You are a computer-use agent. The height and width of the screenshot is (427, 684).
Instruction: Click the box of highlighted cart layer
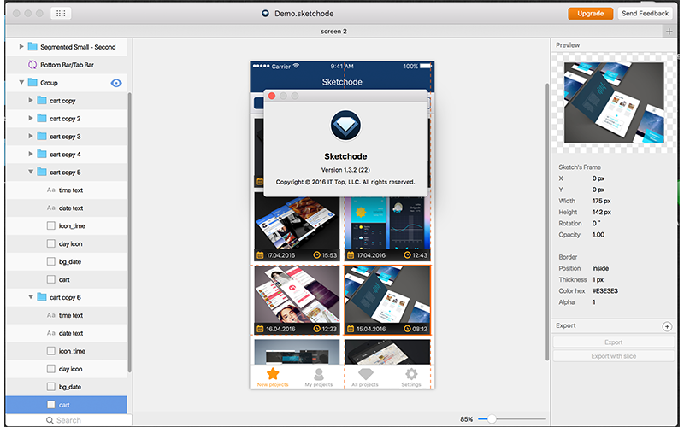pyautogui.click(x=51, y=404)
